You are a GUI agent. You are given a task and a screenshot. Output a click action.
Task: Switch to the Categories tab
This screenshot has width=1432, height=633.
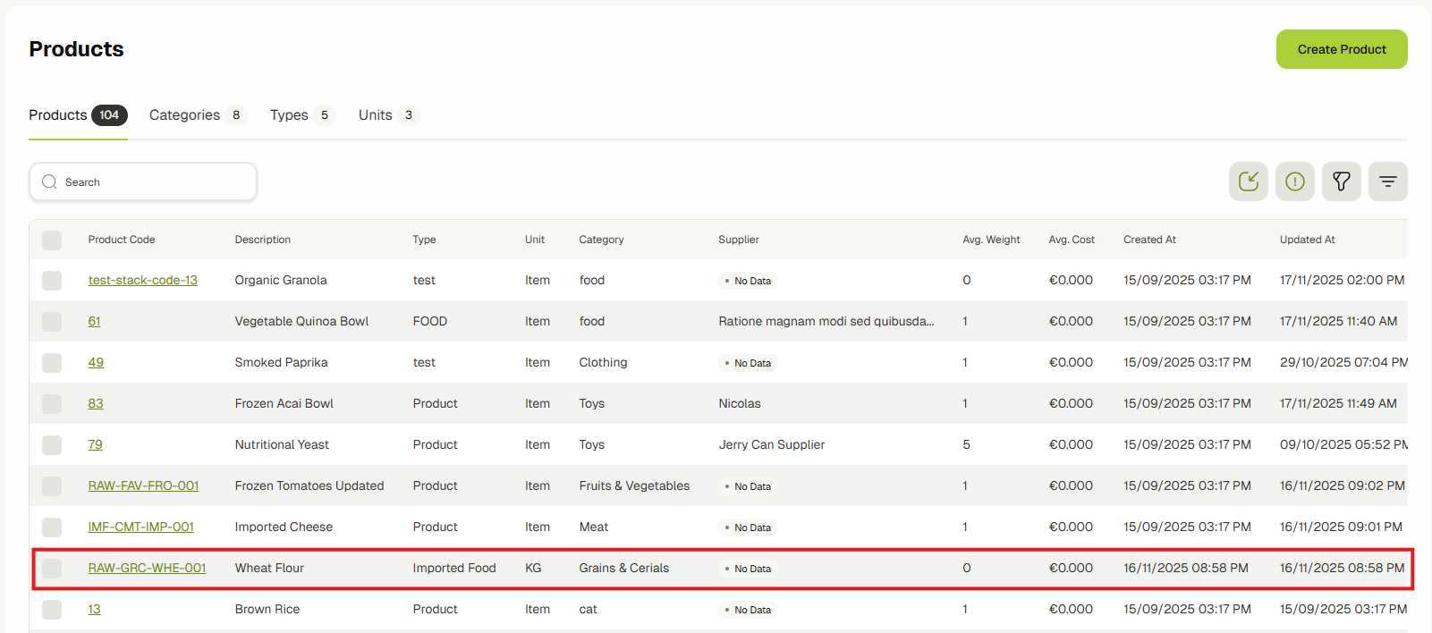[x=185, y=115]
